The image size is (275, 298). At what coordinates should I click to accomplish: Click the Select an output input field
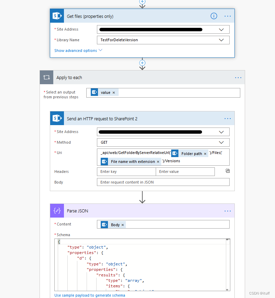click(x=163, y=93)
